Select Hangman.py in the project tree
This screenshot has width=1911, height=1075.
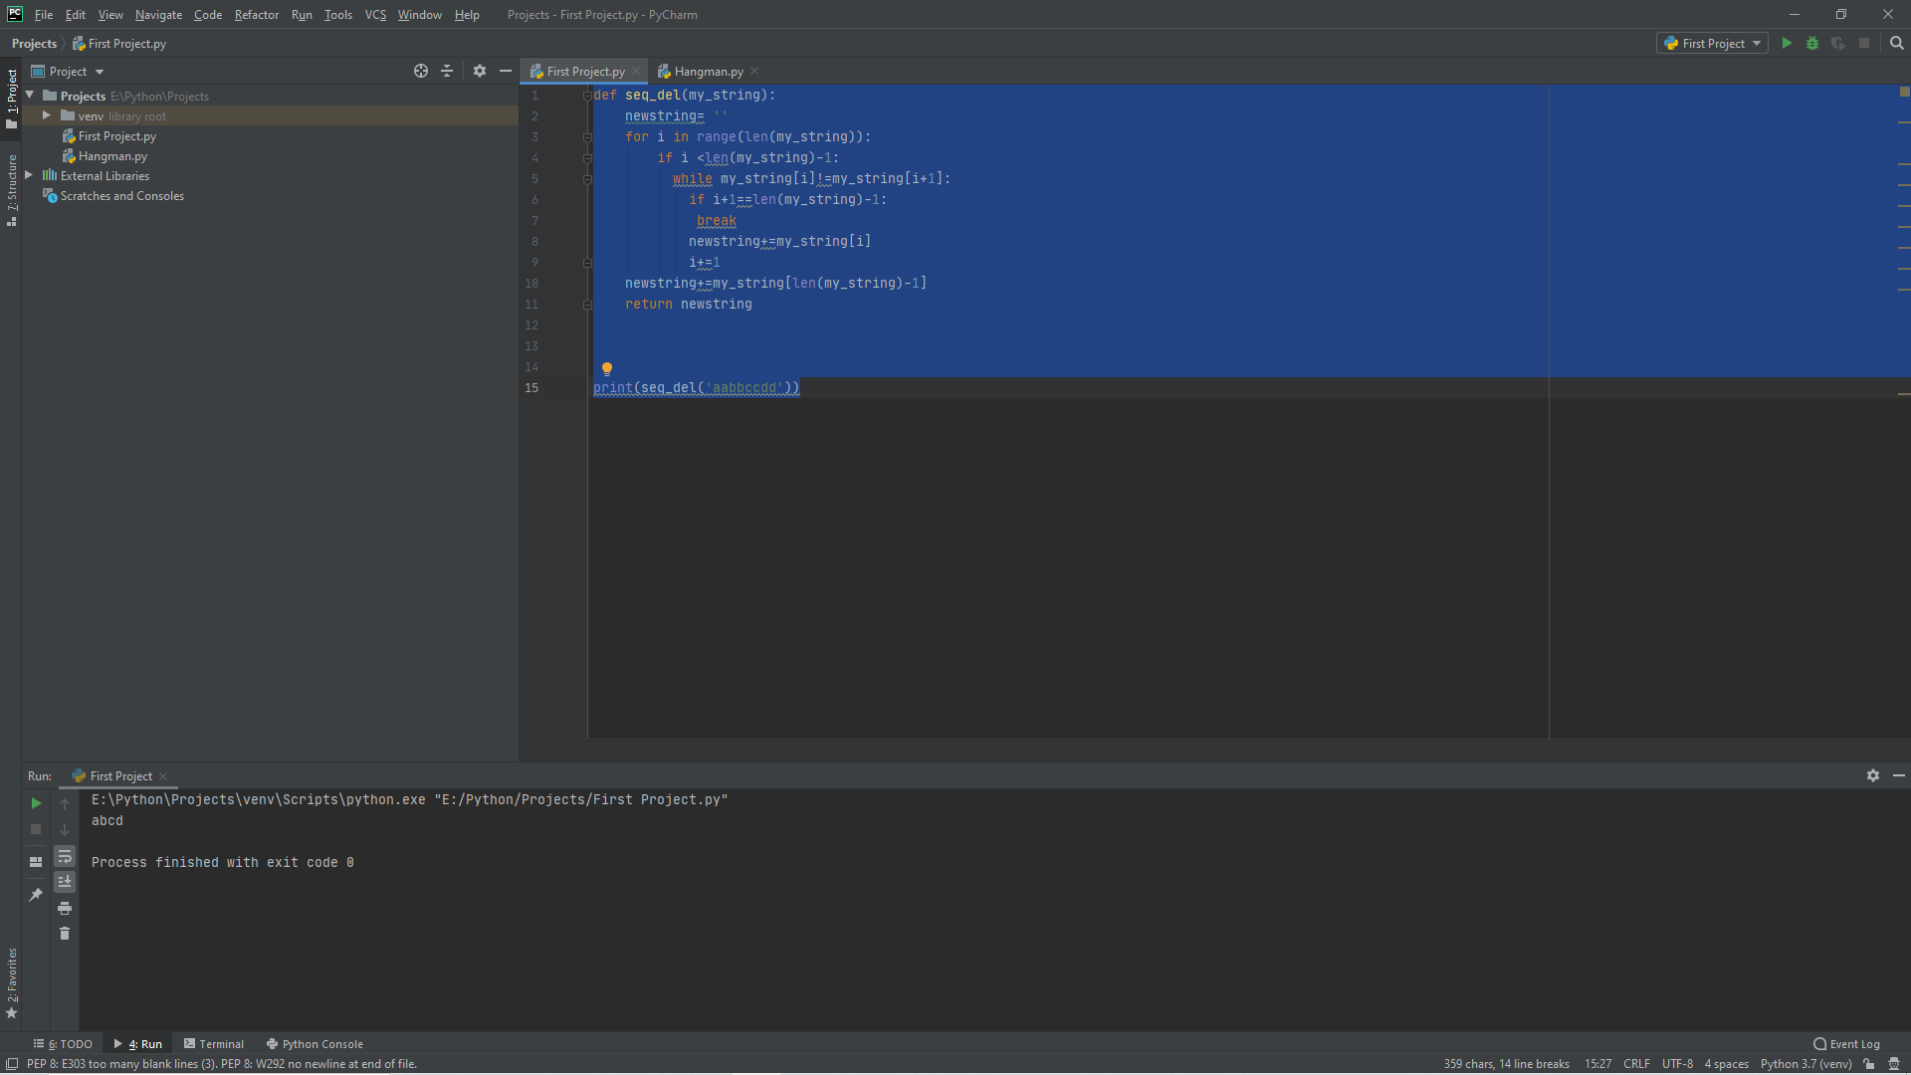point(112,156)
